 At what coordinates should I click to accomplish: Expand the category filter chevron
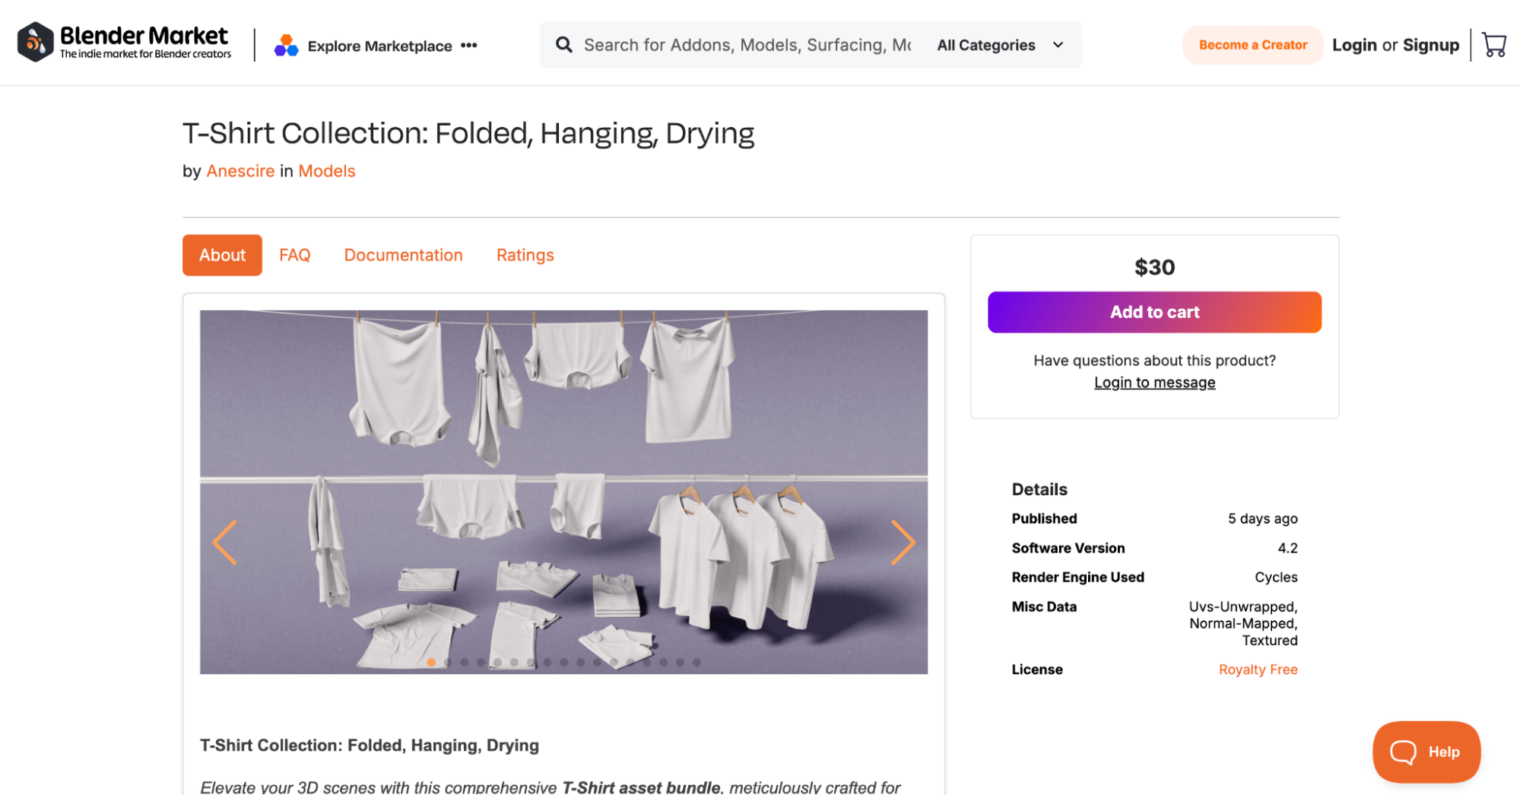click(x=1058, y=45)
